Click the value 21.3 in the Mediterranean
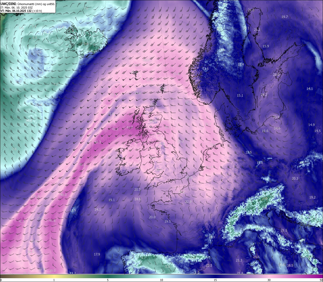323x282 pixels. [239, 260]
